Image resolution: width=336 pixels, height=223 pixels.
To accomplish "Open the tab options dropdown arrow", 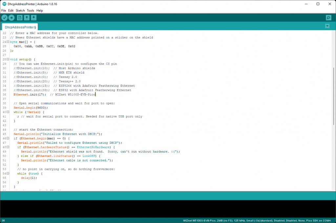I will [x=327, y=26].
